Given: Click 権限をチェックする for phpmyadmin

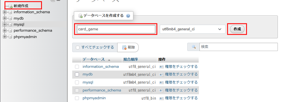Looking at the screenshot, I should point(181,98).
